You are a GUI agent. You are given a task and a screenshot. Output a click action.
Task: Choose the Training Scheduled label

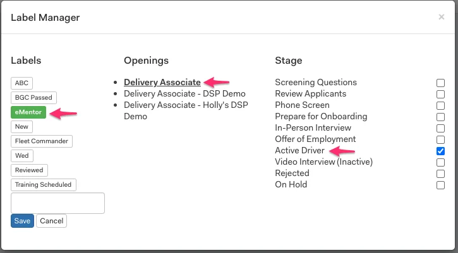point(43,185)
